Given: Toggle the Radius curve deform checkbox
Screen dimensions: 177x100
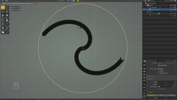Looking at the screenshot, I should tap(158, 69).
